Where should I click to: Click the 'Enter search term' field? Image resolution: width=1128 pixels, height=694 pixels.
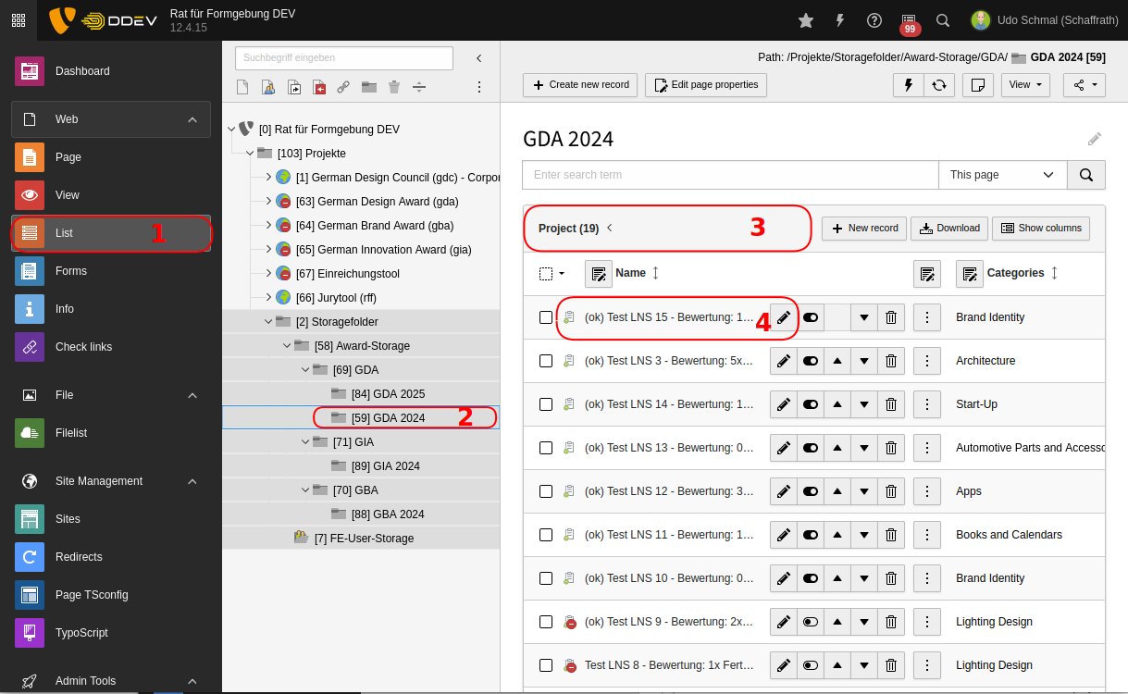click(730, 175)
